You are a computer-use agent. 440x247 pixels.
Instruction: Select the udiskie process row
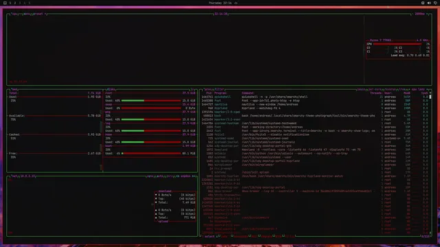[x=315, y=154]
